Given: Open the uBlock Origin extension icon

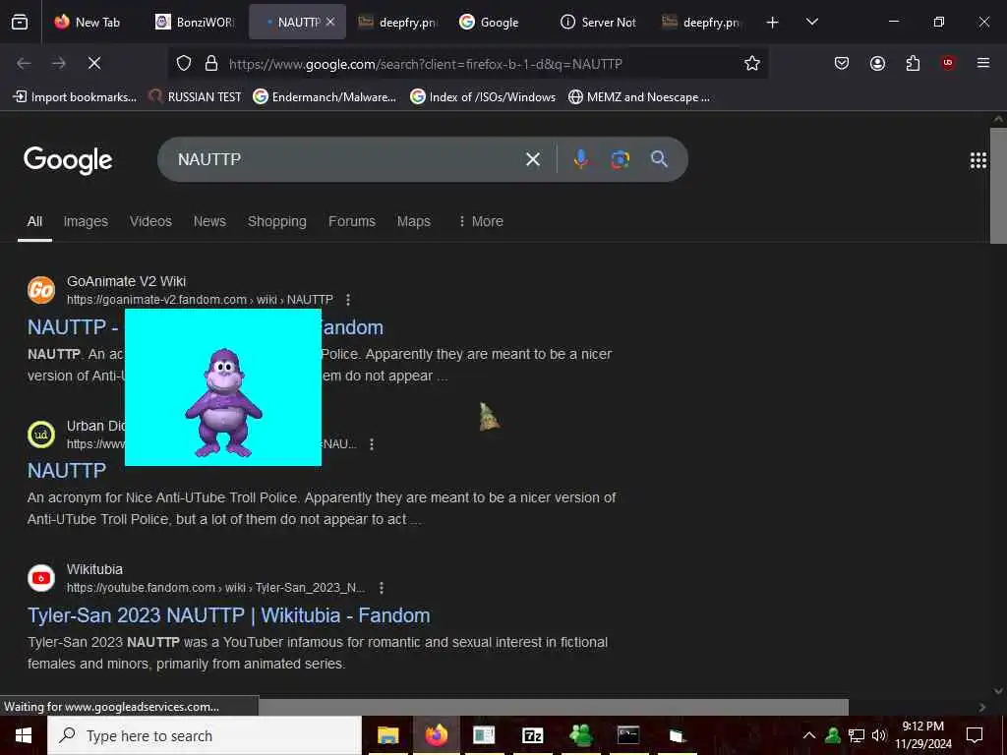Looking at the screenshot, I should tap(948, 63).
